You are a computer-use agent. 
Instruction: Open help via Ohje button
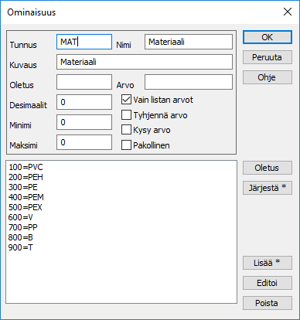pyautogui.click(x=268, y=77)
